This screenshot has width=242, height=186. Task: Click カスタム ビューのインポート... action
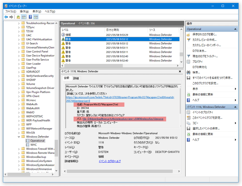(207, 45)
